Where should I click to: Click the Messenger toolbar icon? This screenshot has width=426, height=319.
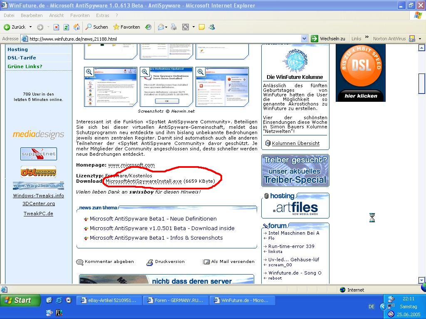point(212,27)
